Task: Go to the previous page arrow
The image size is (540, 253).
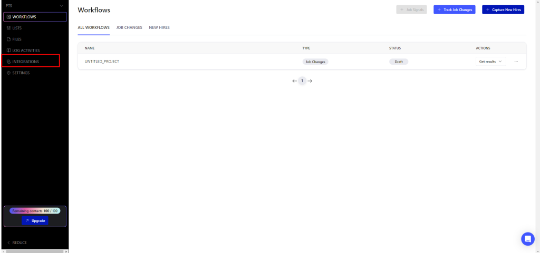Action: [294, 81]
